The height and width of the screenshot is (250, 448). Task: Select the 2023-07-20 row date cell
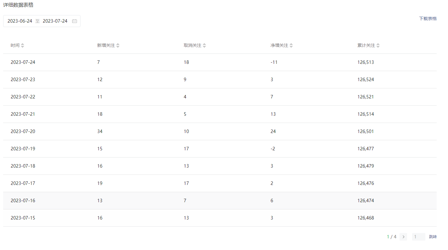pos(23,131)
